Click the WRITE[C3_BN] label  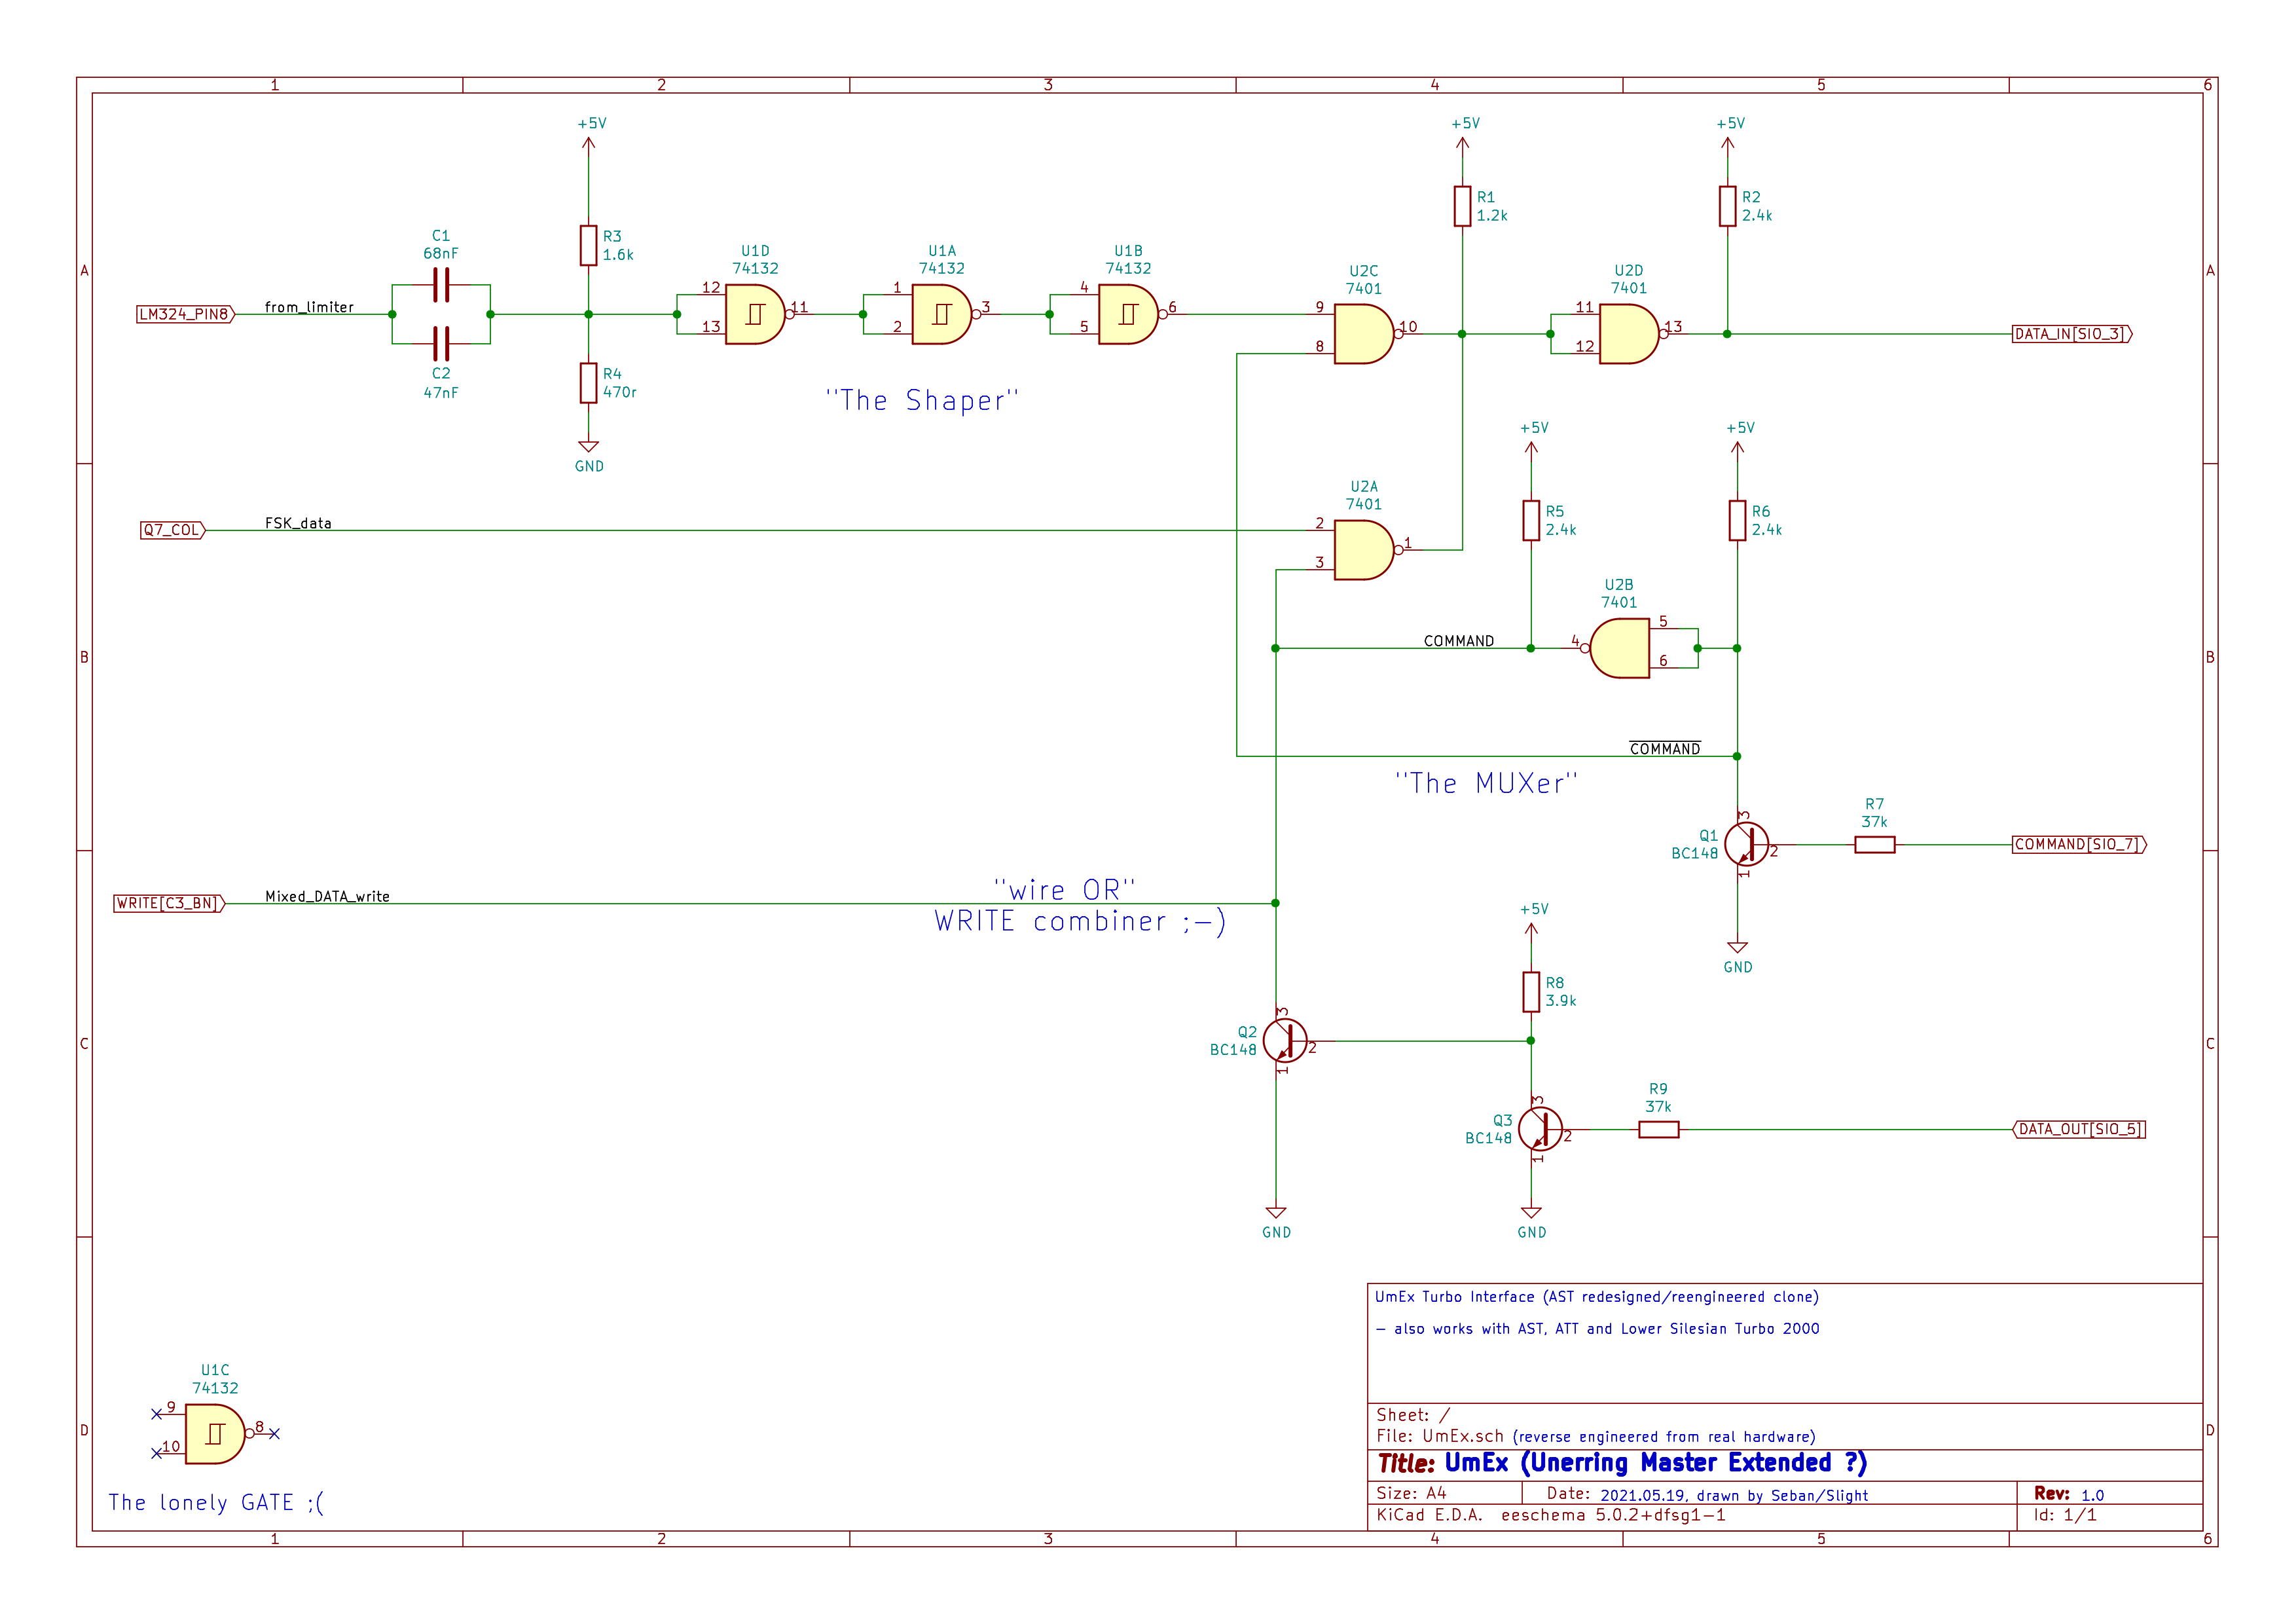click(169, 903)
